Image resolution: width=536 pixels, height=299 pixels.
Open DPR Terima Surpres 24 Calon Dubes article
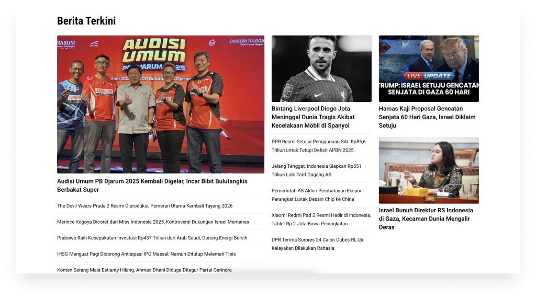pos(317,244)
